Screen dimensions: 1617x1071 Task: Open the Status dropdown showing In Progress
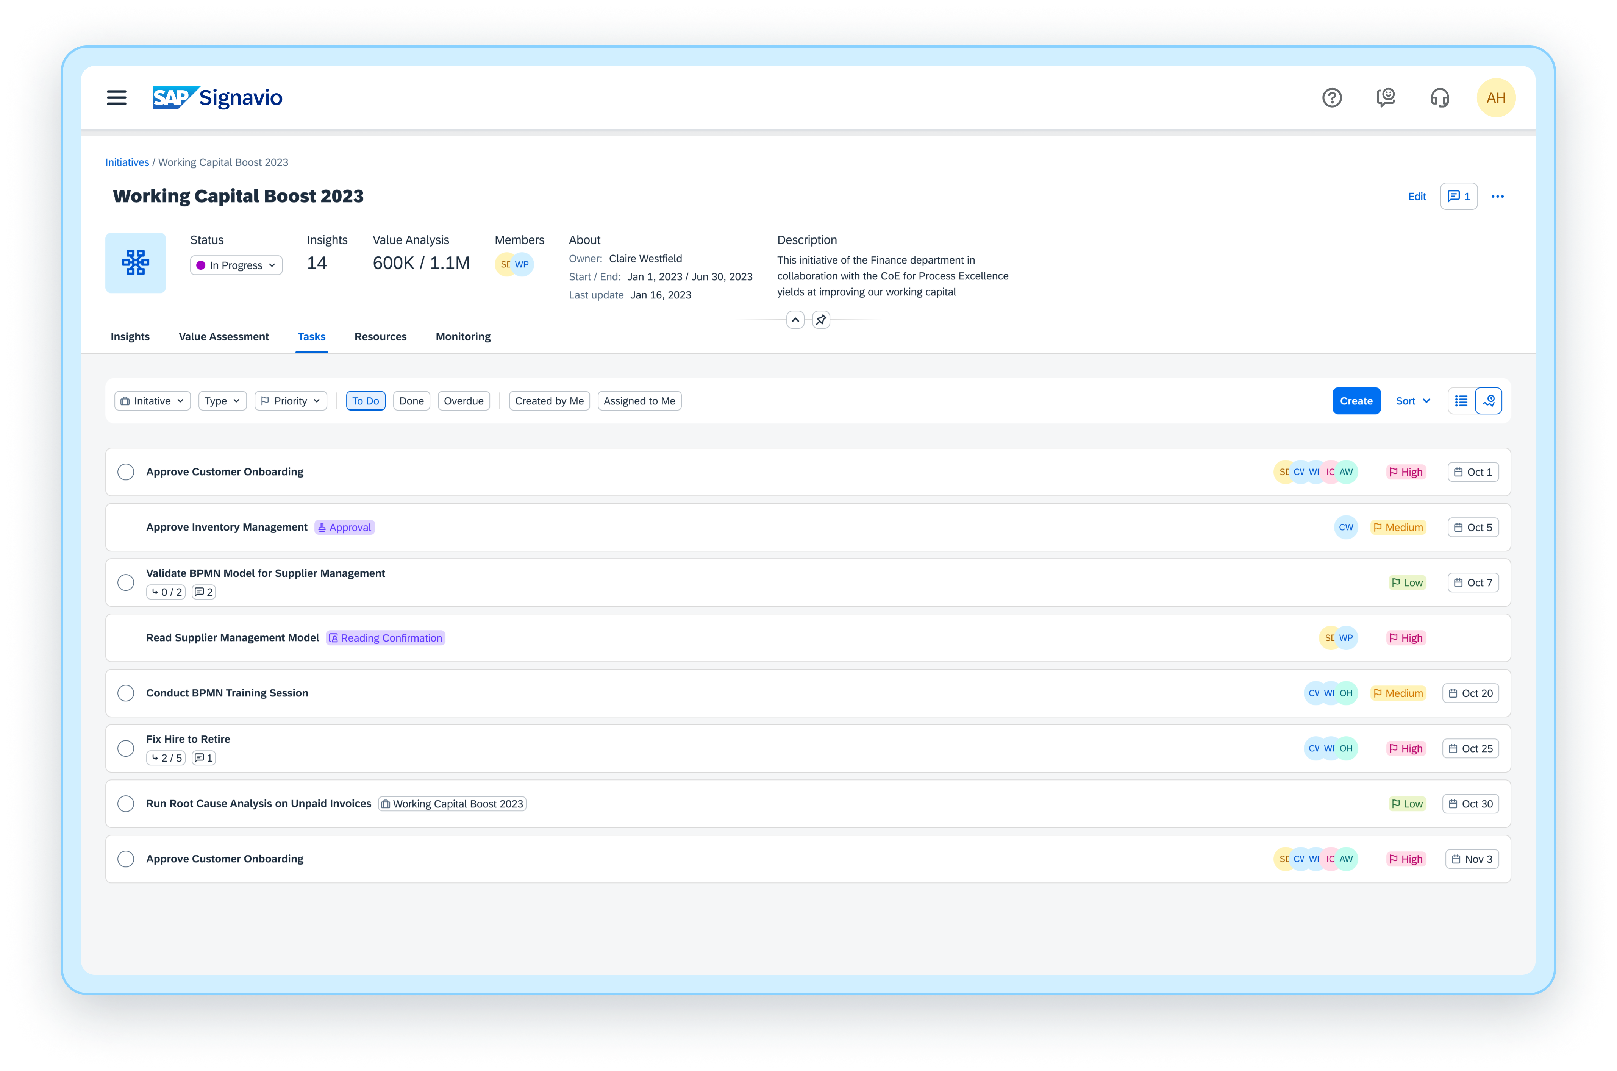[236, 265]
